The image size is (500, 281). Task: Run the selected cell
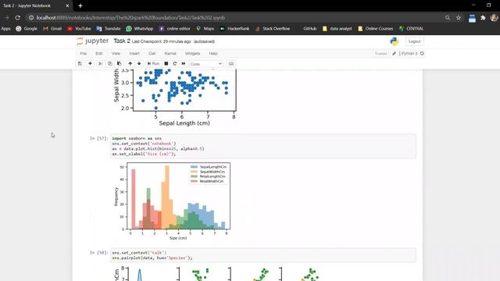(153, 64)
